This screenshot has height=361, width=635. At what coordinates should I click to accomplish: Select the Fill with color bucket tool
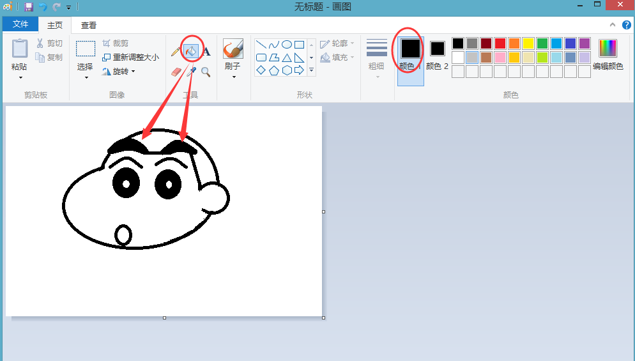point(191,52)
